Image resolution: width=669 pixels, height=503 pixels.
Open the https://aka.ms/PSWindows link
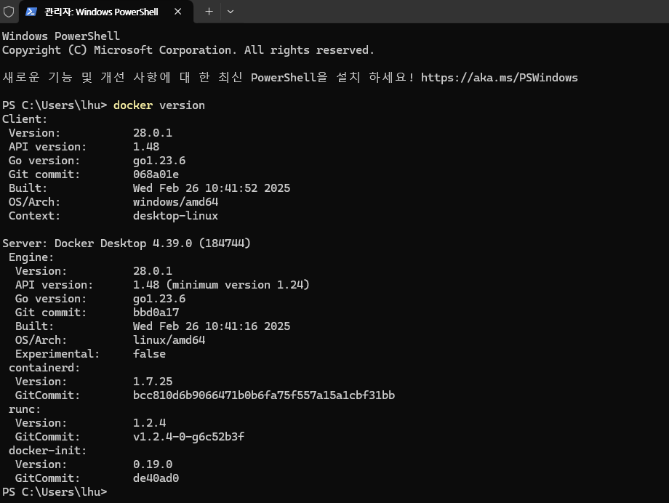[x=499, y=78]
